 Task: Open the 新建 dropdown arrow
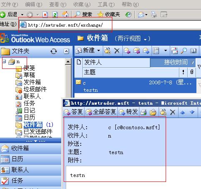click(99, 51)
